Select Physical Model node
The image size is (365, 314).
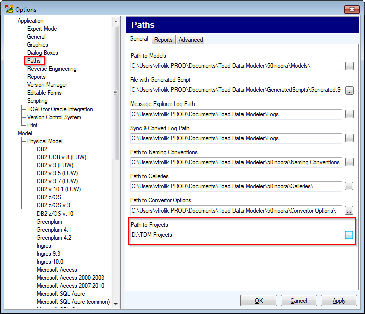pos(45,141)
